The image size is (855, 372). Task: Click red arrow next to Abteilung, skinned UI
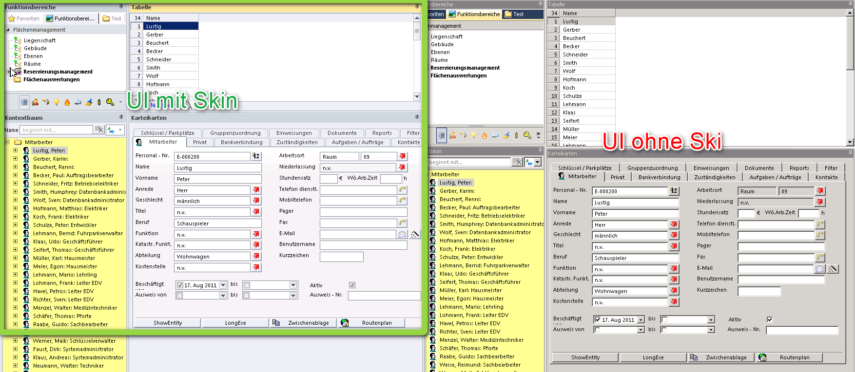256,256
